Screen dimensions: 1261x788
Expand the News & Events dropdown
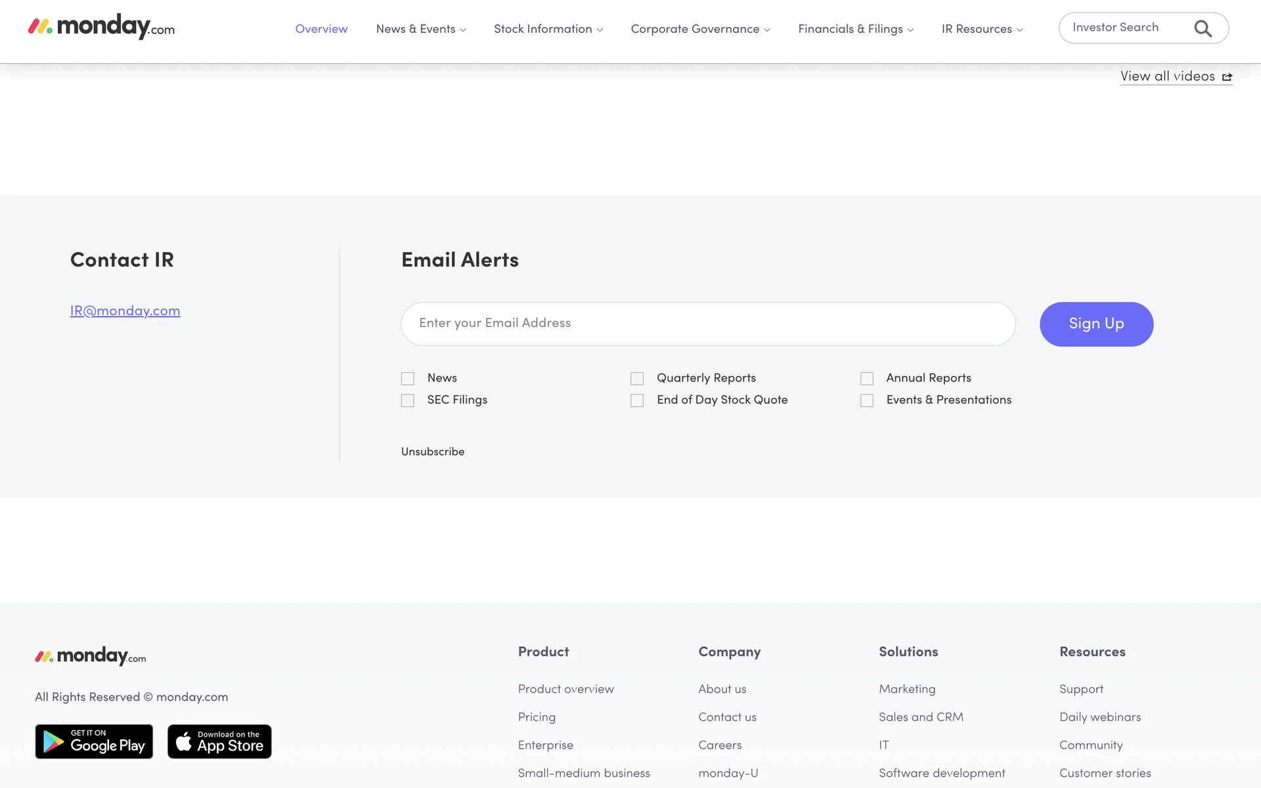pyautogui.click(x=421, y=29)
